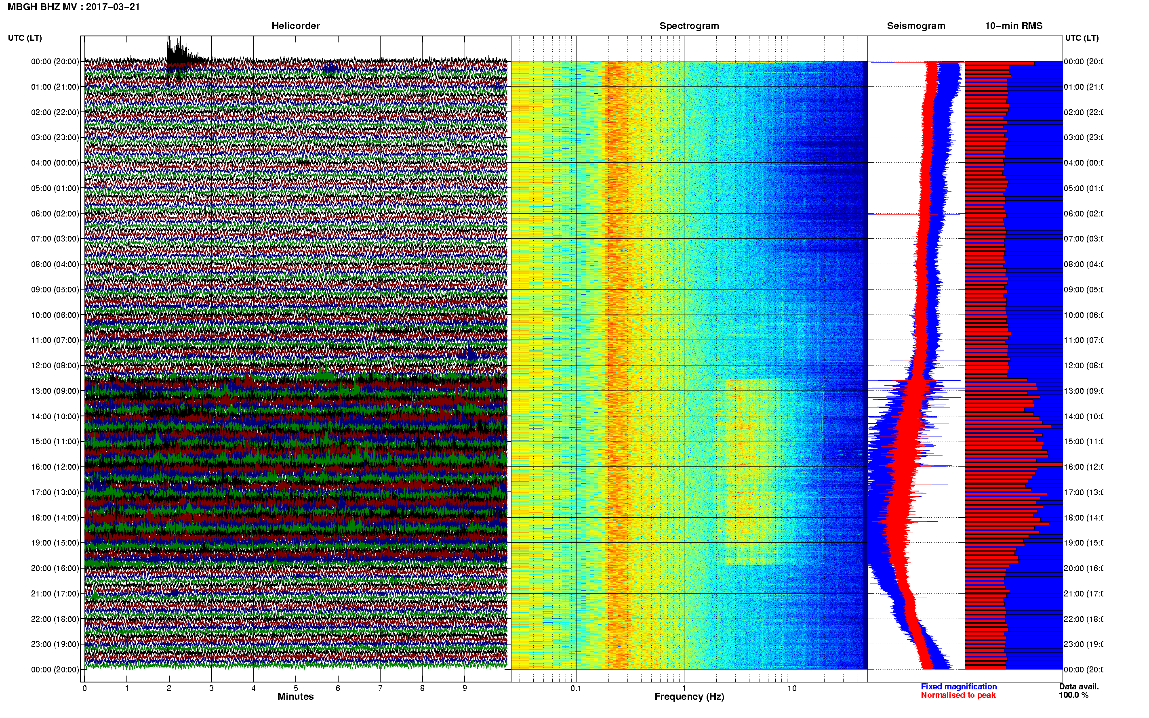Click the '10' frequency tick label
The image size is (1149, 718).
coord(792,688)
